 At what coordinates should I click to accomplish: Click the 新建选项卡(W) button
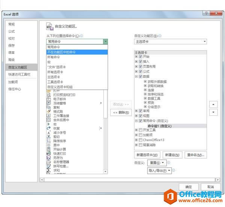coord(147,155)
